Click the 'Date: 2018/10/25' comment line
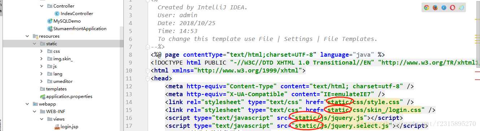This screenshot has width=480, height=131. click(x=187, y=23)
